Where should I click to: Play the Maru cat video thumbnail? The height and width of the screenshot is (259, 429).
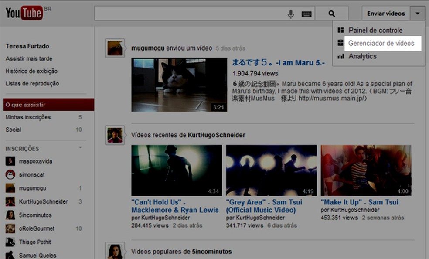pyautogui.click(x=179, y=85)
